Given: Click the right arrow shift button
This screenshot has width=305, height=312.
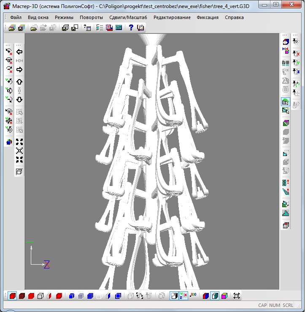Looking at the screenshot, I should (x=19, y=69).
